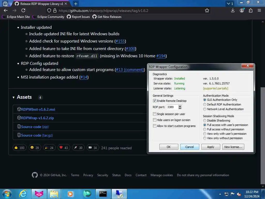Click Cancel in RDP Wrapper Configuration

(x=190, y=147)
